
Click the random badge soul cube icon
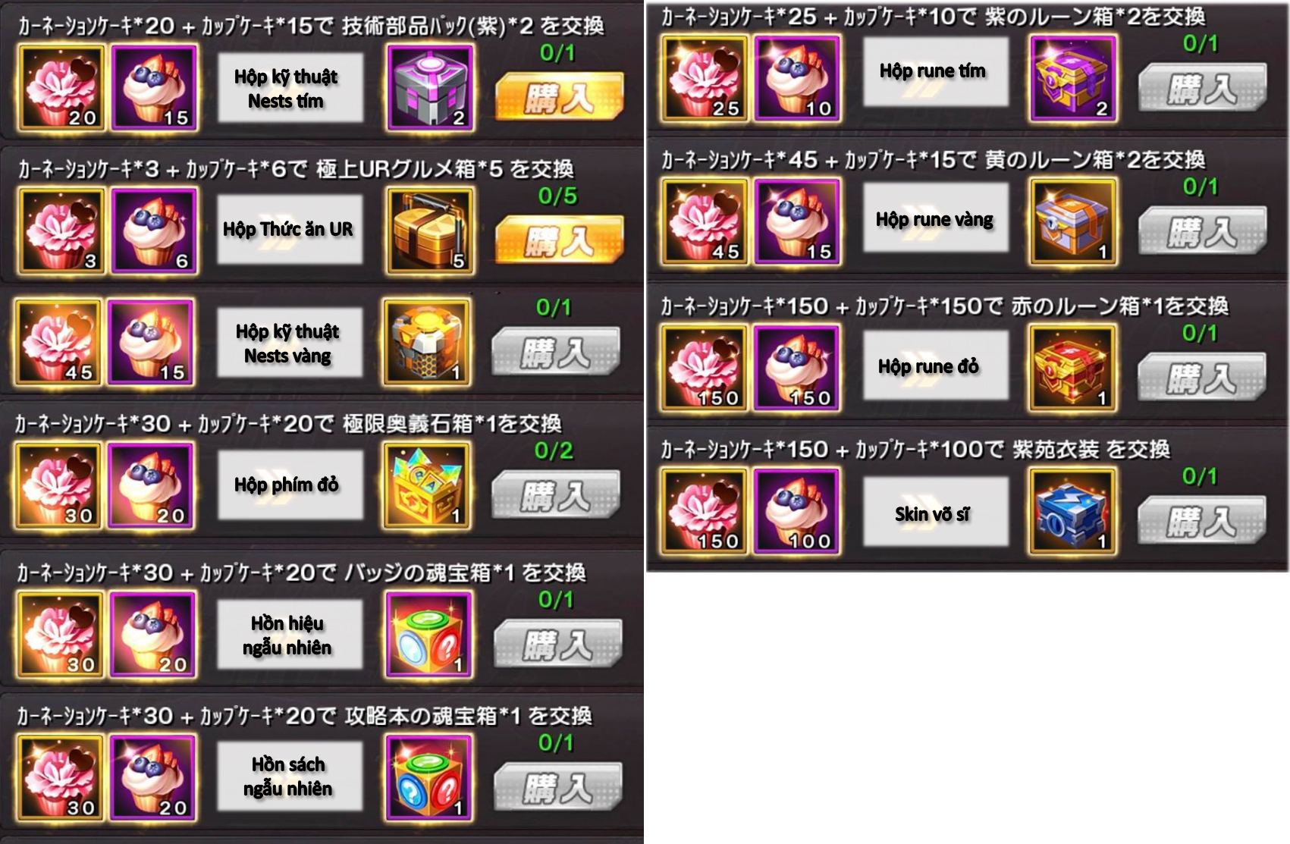430,635
